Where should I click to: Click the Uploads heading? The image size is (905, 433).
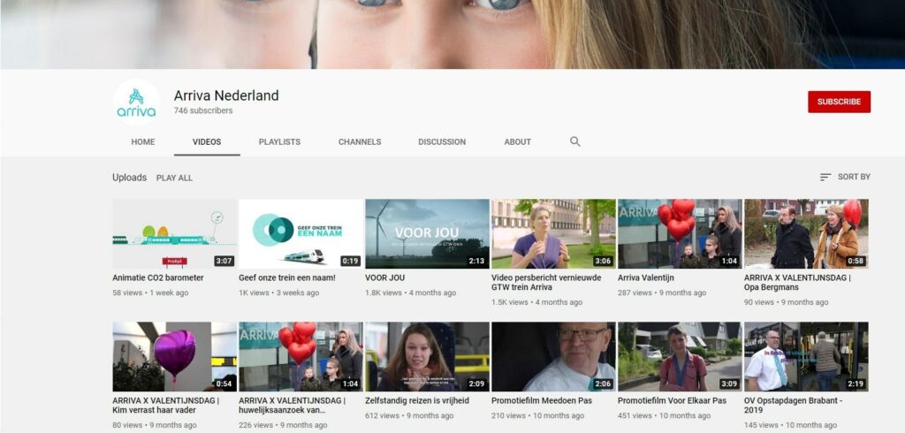point(129,178)
